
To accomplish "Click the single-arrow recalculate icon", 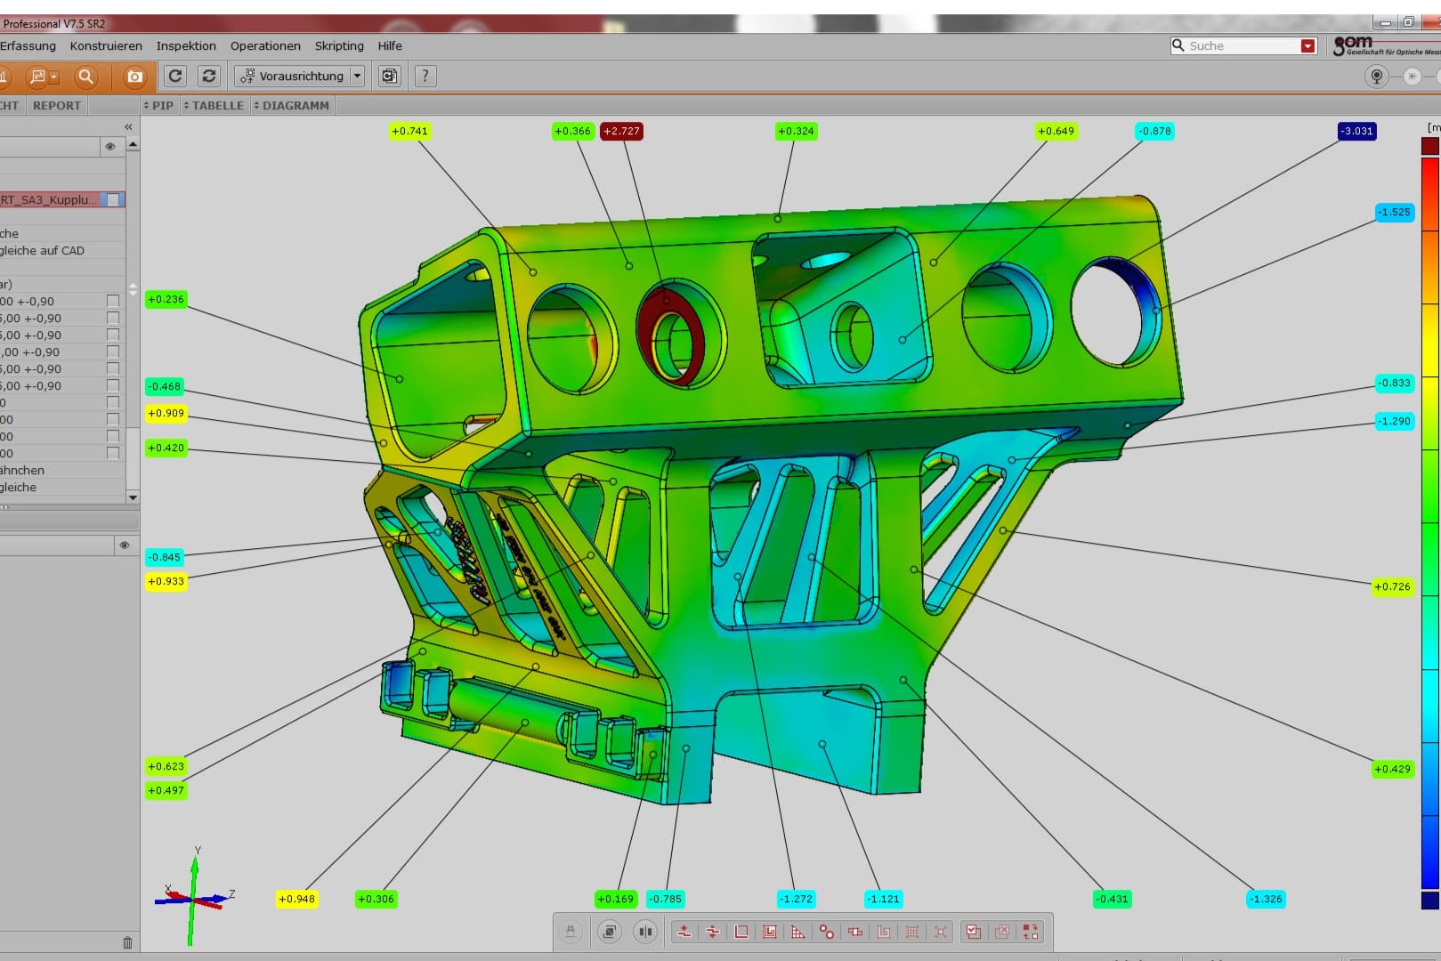I will (x=175, y=77).
